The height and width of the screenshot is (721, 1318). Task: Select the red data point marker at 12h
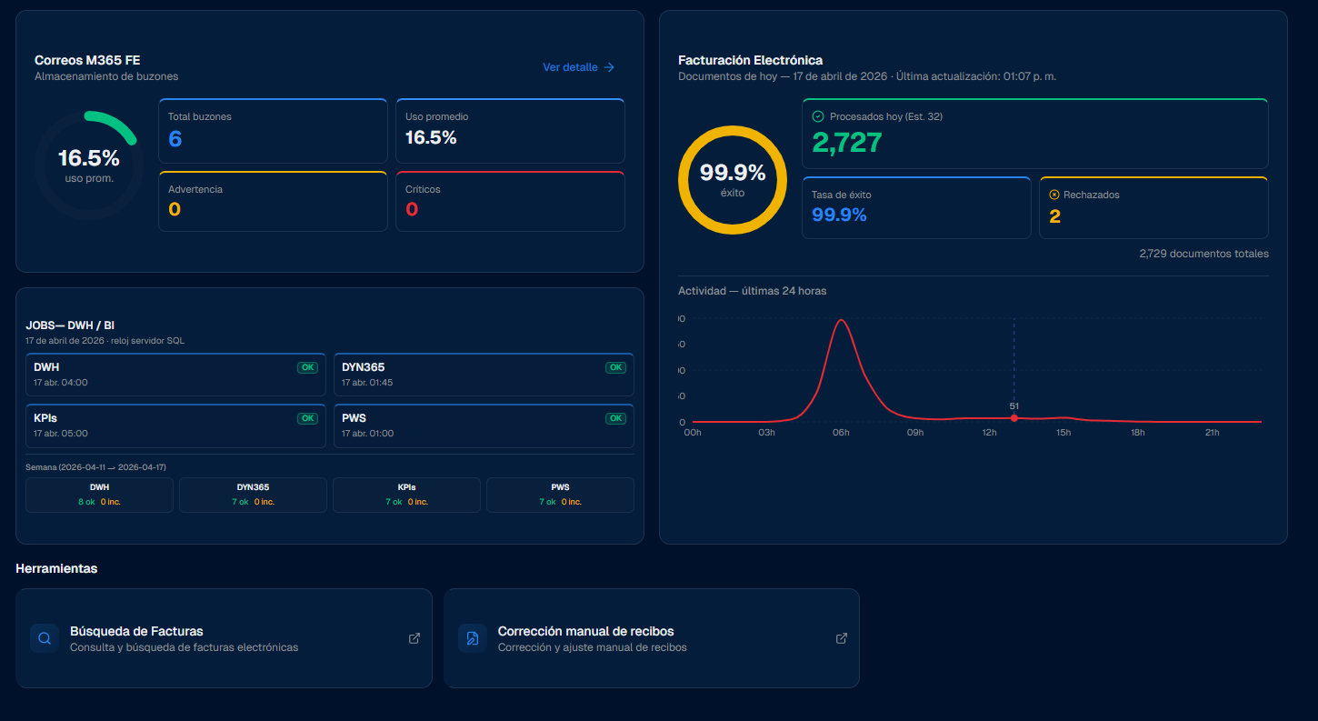point(1013,417)
